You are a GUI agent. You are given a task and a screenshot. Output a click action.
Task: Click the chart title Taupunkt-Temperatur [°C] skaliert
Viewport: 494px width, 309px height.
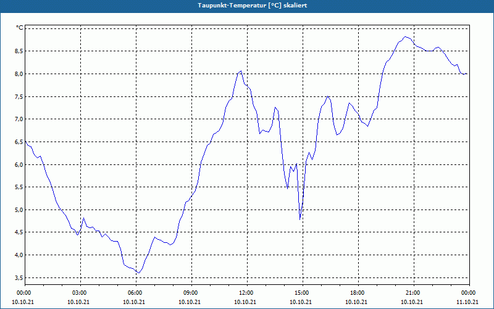pos(253,6)
